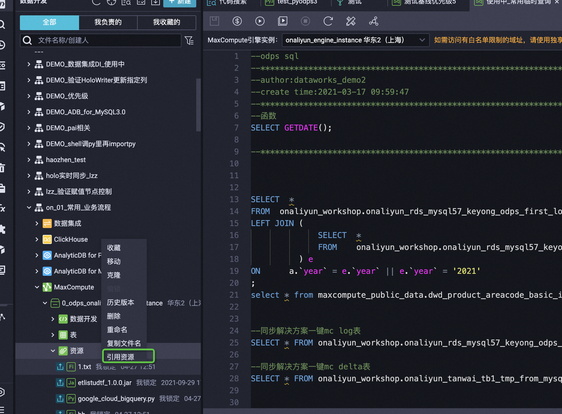This screenshot has width=562, height=414.
Task: Select the DEMO_shell调py里再importpy workflow
Action: pos(91,144)
